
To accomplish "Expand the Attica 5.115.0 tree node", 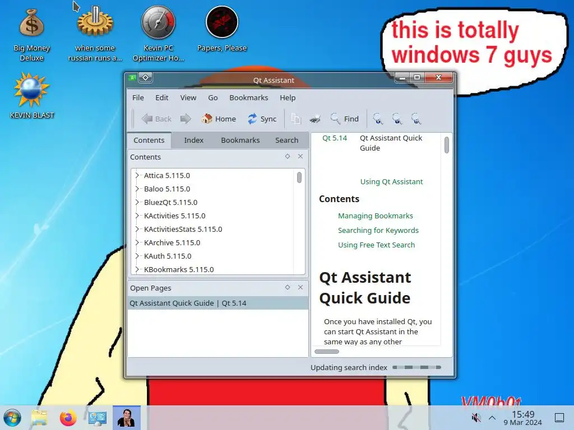I will click(x=137, y=175).
